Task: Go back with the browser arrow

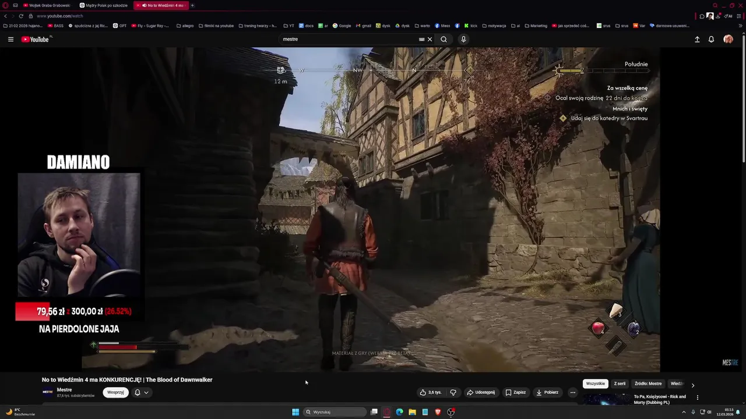Action: [x=5, y=16]
